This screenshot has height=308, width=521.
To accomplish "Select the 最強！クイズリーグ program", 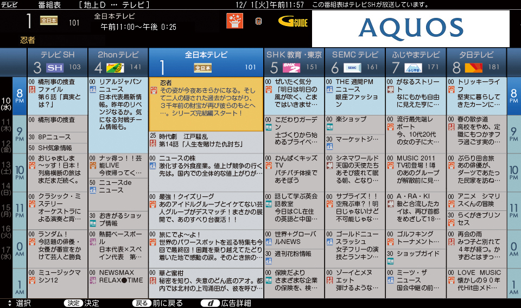I will 206,210.
